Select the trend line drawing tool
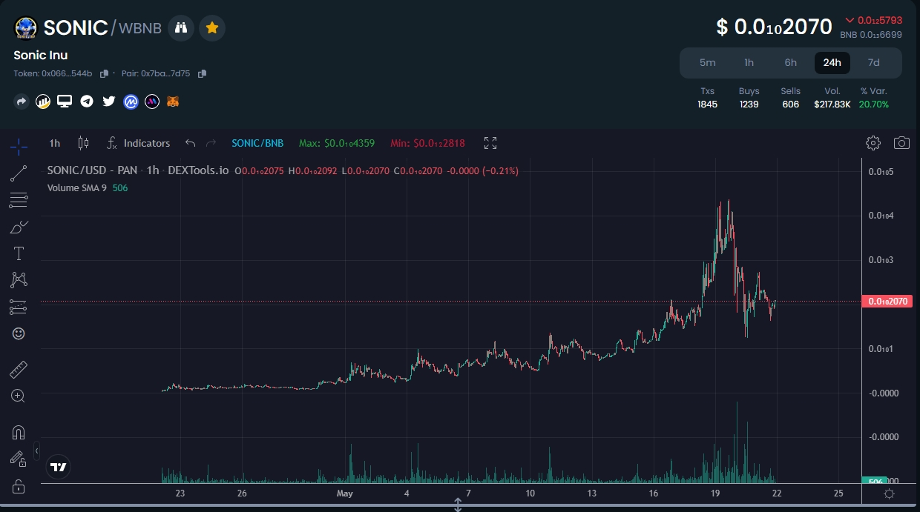Image resolution: width=920 pixels, height=512 pixels. coord(19,173)
